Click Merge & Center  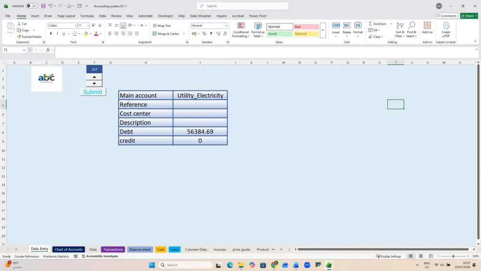(165, 33)
